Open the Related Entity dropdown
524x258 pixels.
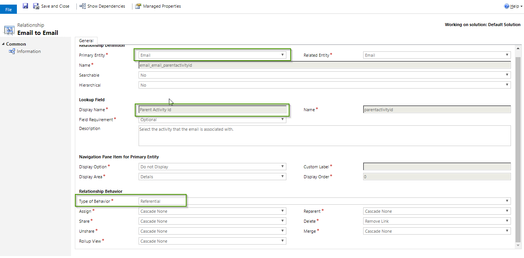coord(437,55)
